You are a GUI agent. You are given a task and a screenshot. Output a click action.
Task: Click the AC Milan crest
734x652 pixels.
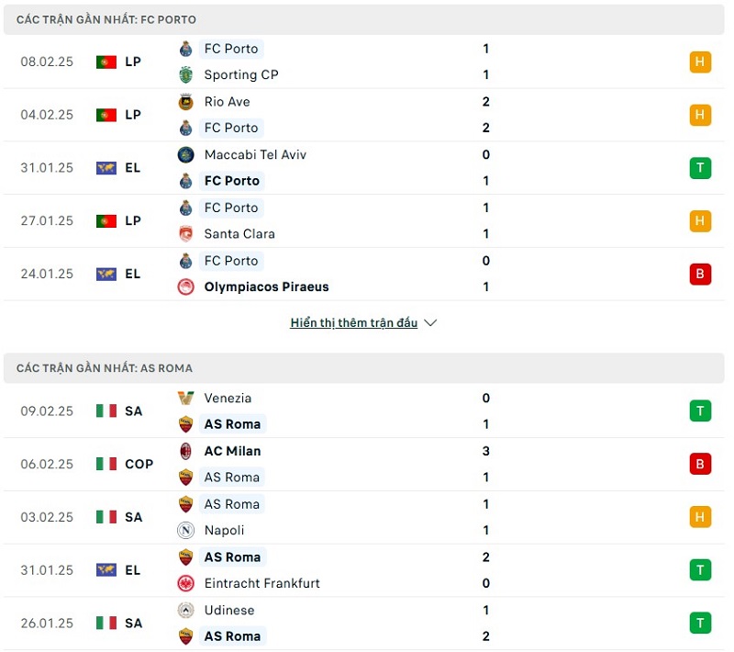click(186, 452)
